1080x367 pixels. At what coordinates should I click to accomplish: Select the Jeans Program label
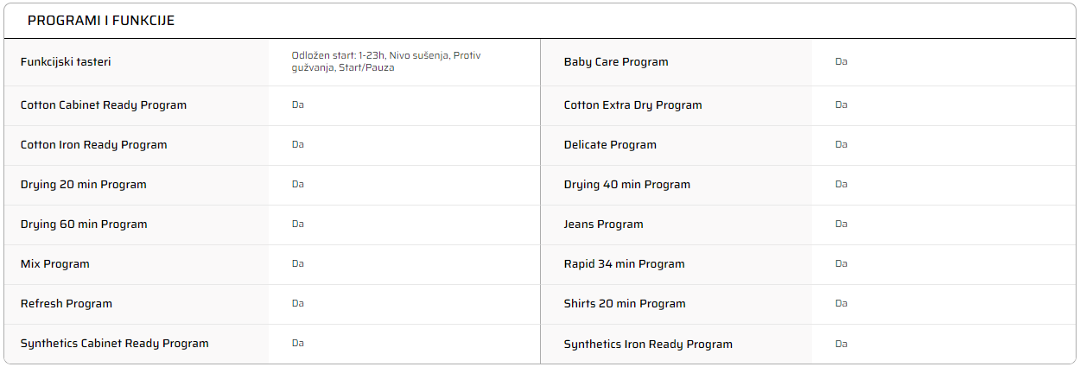coord(604,225)
